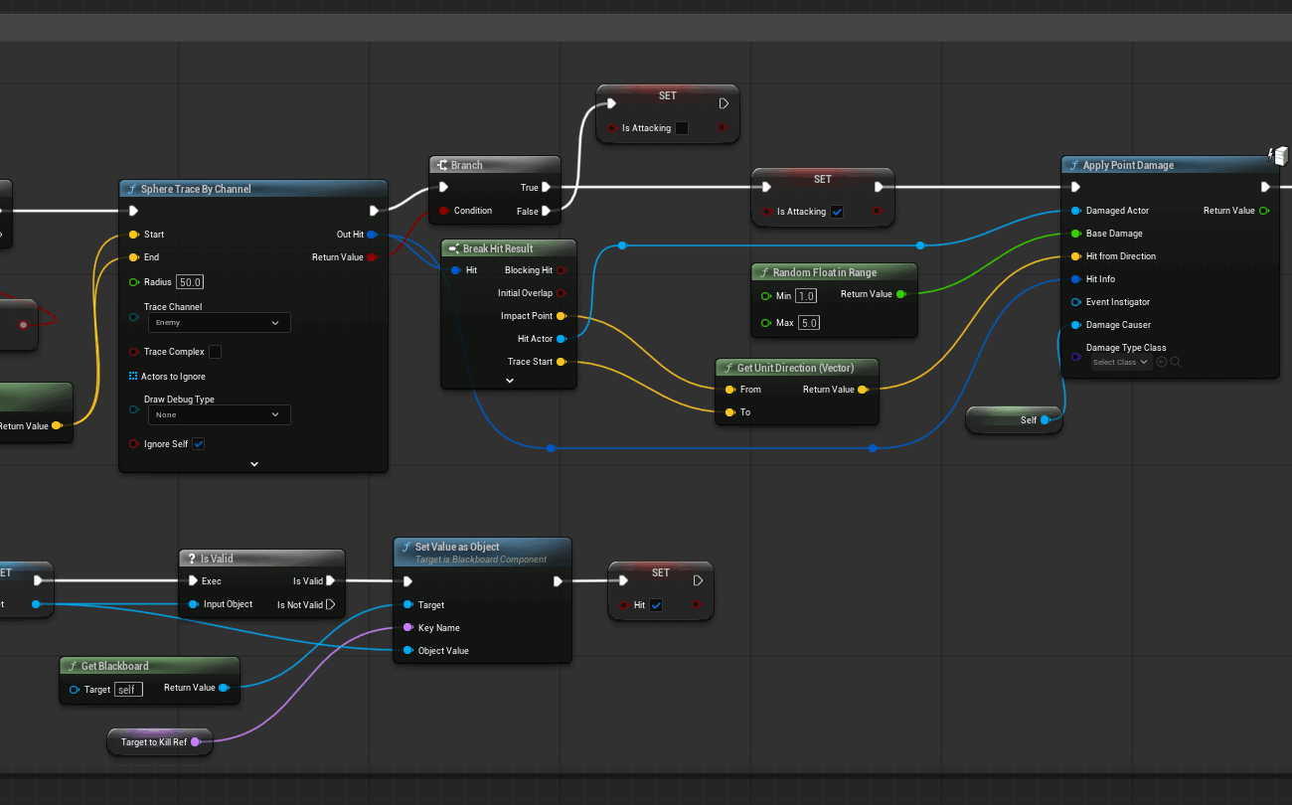Click Base Damage input pin

pyautogui.click(x=1075, y=234)
